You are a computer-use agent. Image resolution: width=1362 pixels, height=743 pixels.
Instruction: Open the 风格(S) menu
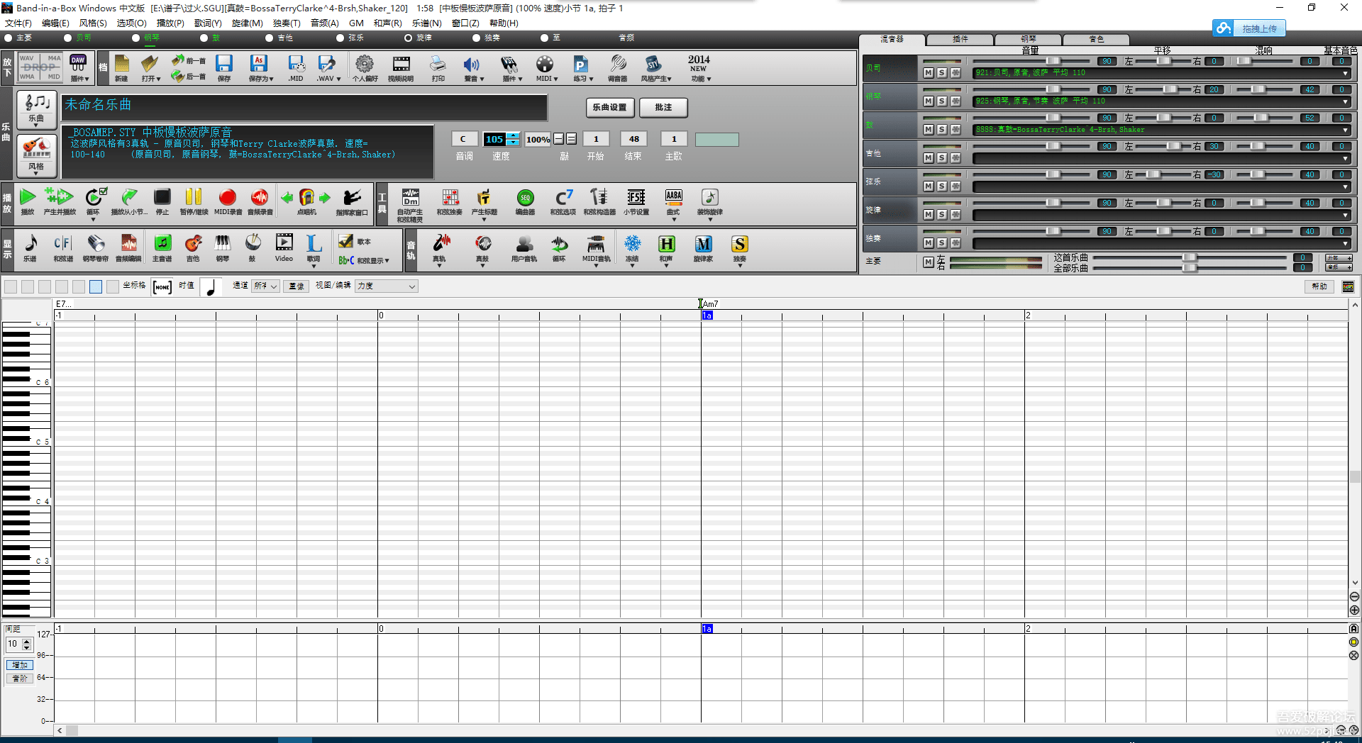point(93,23)
